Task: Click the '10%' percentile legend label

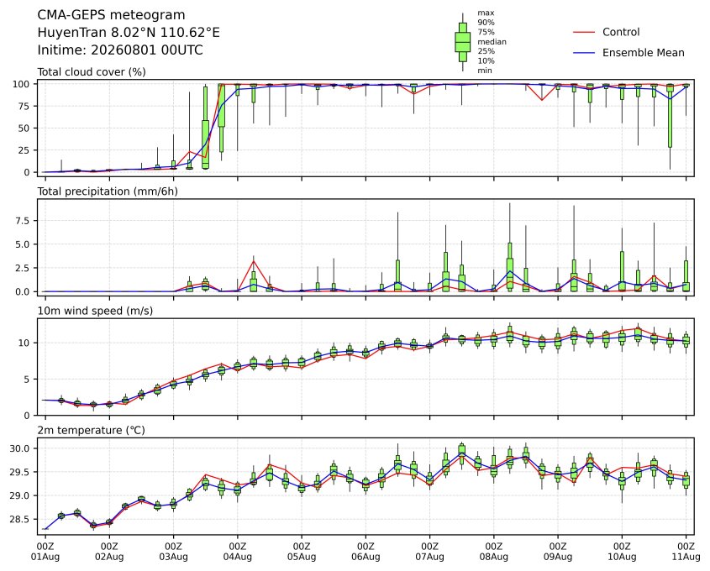Action: pos(486,60)
